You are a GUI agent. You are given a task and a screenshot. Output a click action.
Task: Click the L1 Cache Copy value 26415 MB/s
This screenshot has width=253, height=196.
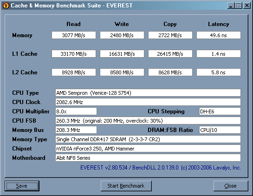pos(170,54)
